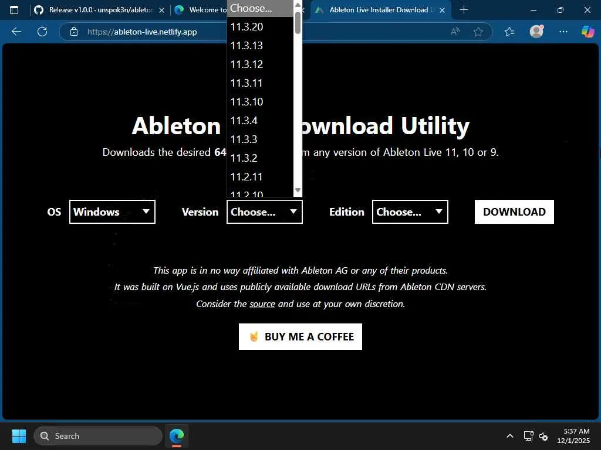Open the Favorites list icon
The image size is (601, 450).
pyautogui.click(x=509, y=32)
